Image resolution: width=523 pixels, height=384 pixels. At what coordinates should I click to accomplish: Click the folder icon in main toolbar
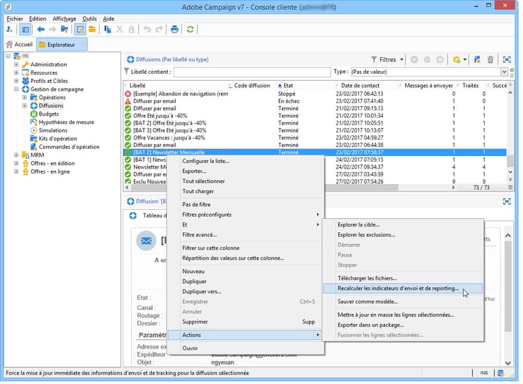pos(92,29)
